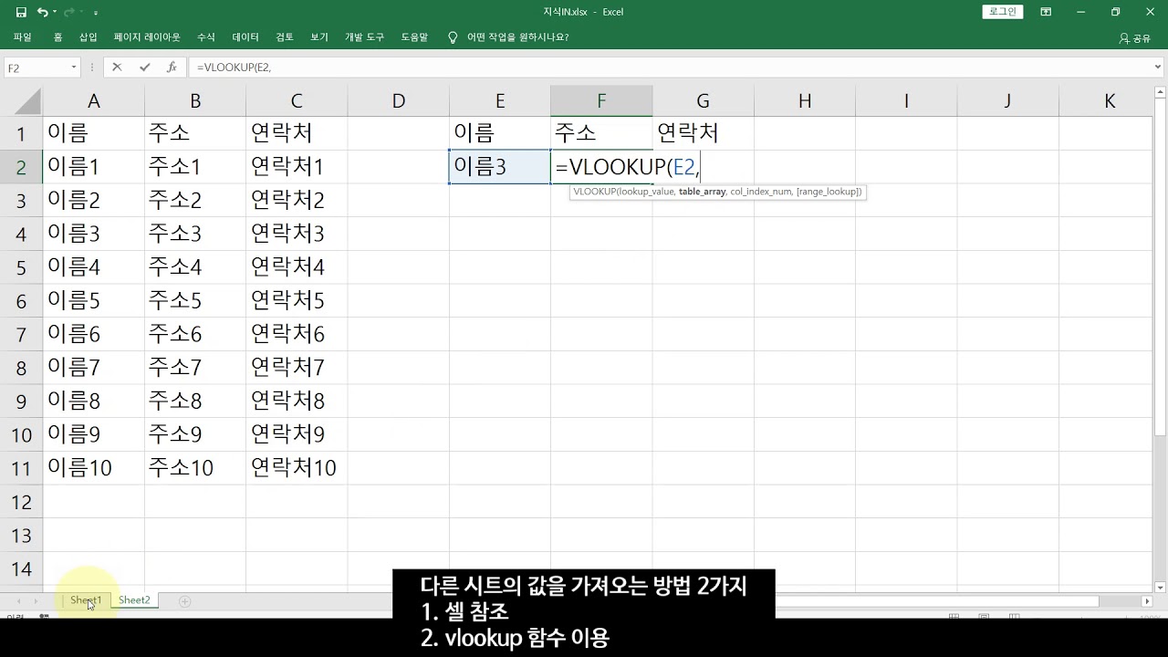Switch to the 삽입 ribbon tab
The image size is (1168, 657).
tap(88, 37)
